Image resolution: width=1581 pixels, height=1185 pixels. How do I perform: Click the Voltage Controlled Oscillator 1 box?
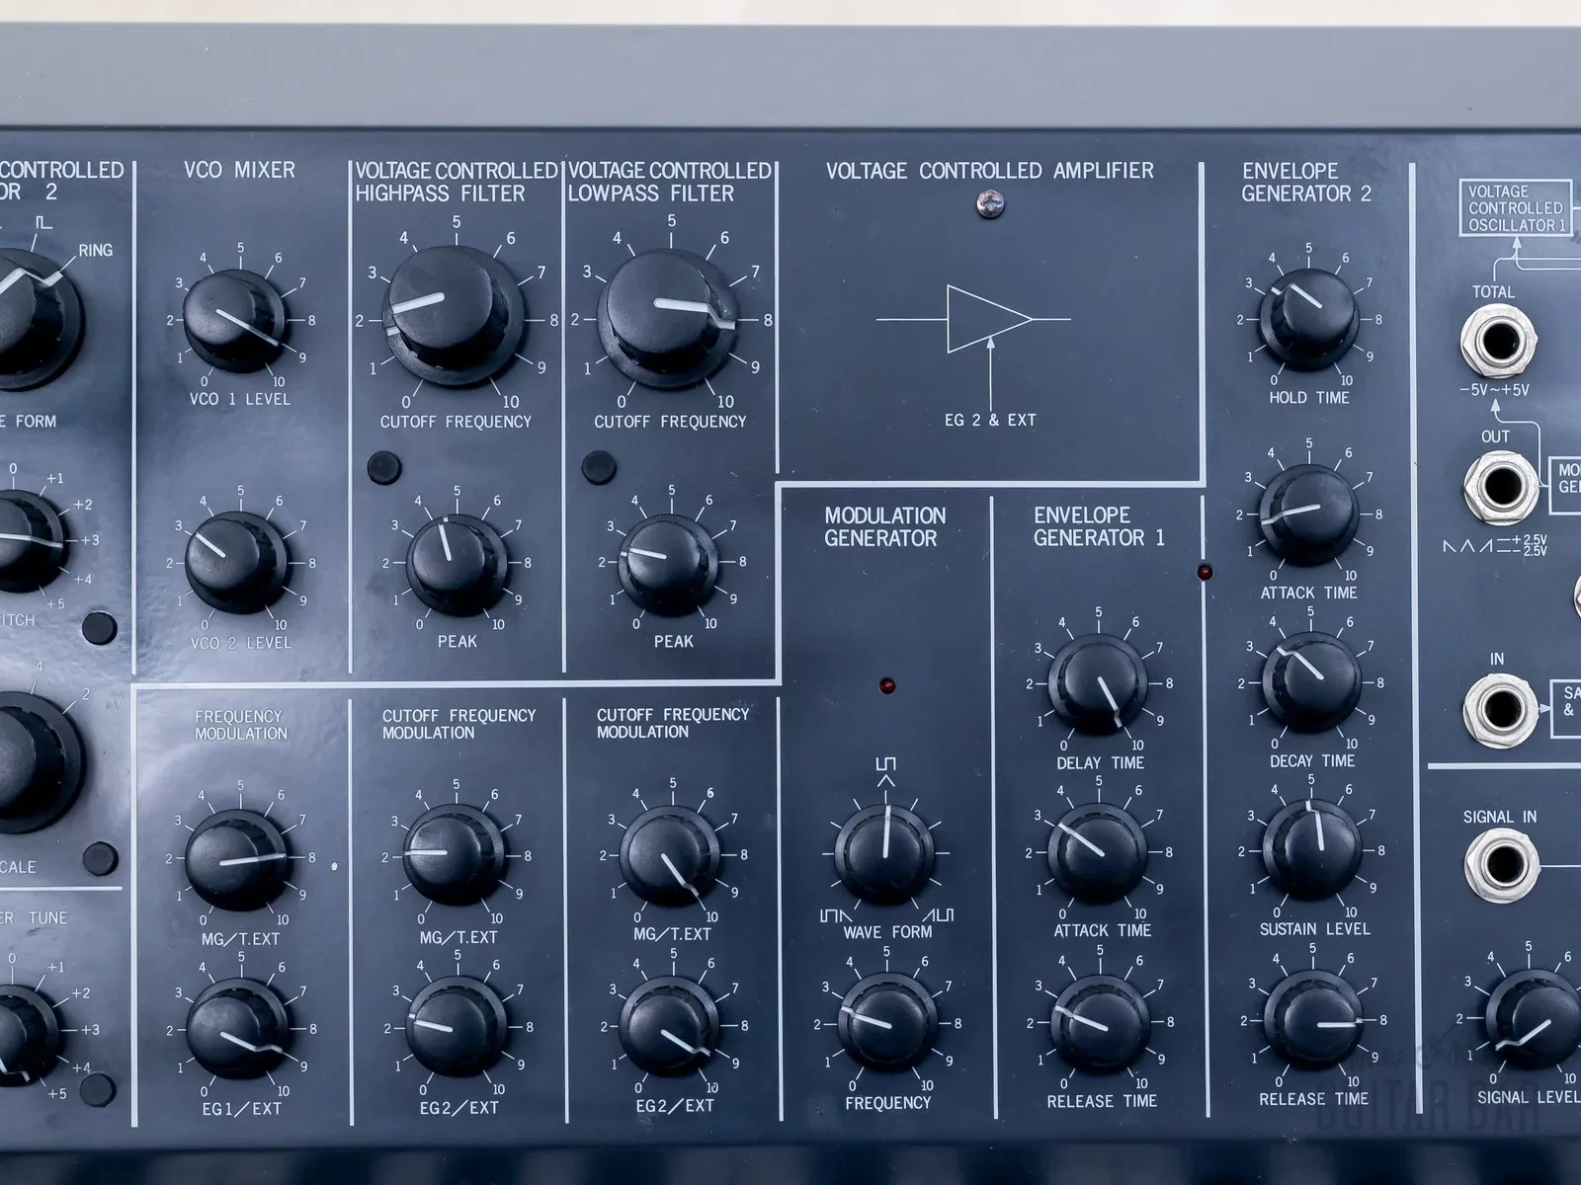1517,208
